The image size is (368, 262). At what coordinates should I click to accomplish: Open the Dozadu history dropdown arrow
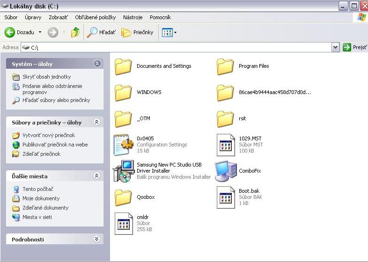coord(40,32)
